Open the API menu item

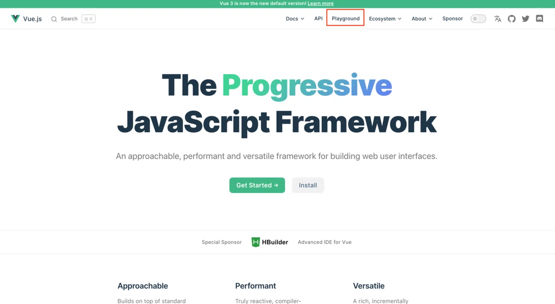[x=319, y=19]
